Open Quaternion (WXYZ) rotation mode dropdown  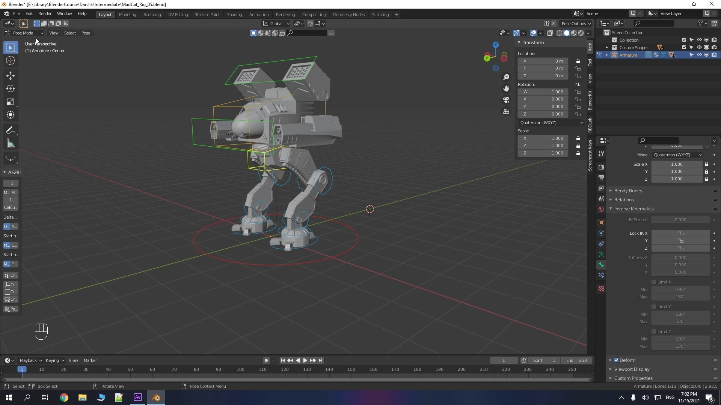pos(551,123)
